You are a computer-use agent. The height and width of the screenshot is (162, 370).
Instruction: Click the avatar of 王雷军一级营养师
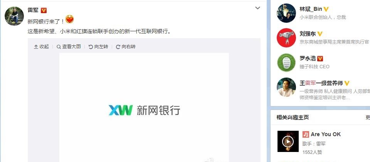click(286, 87)
